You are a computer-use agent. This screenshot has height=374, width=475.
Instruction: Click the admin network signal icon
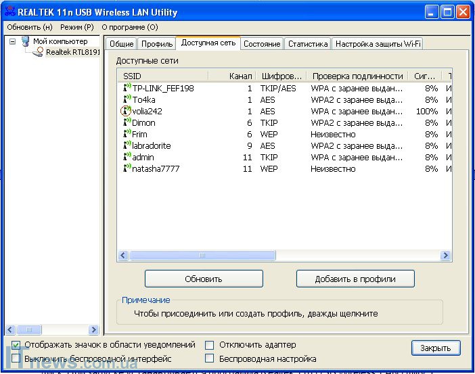click(127, 156)
